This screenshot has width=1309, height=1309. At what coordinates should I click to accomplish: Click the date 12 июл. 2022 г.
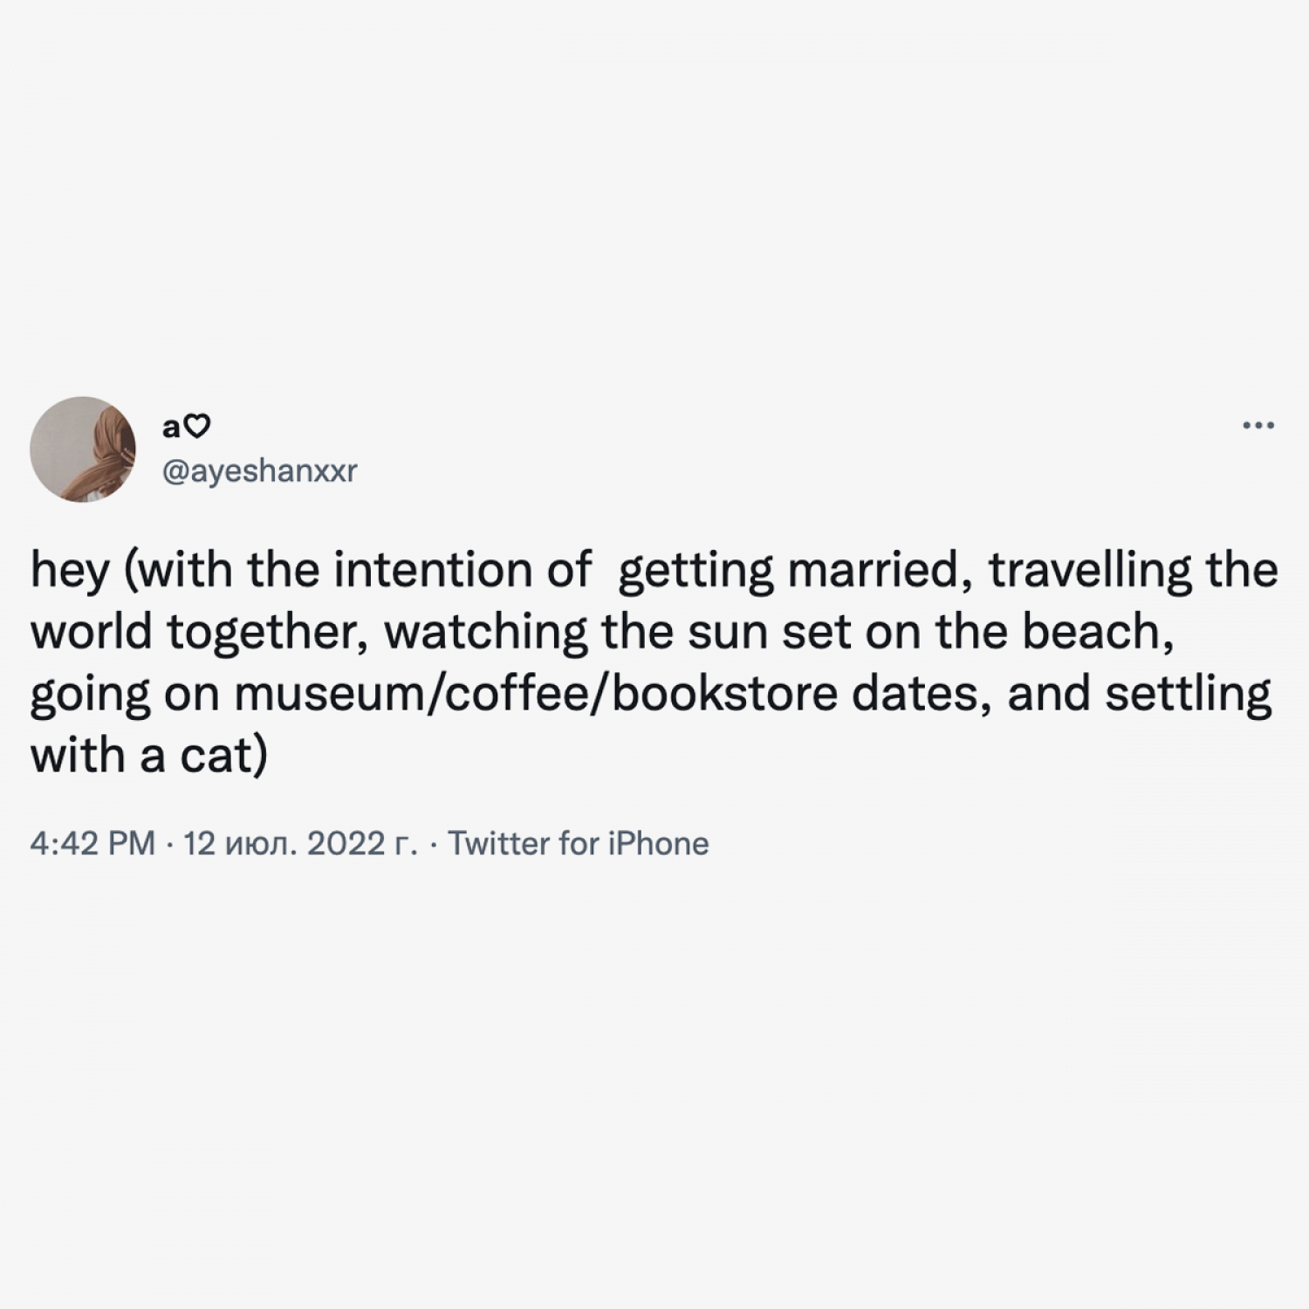click(300, 844)
